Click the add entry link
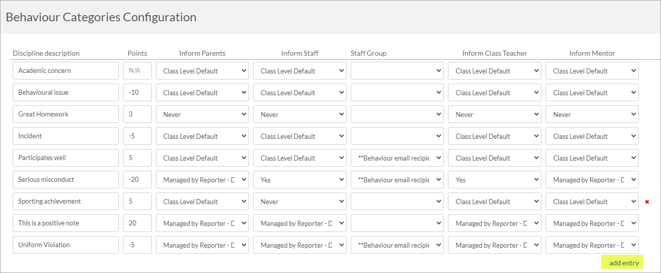 [624, 263]
